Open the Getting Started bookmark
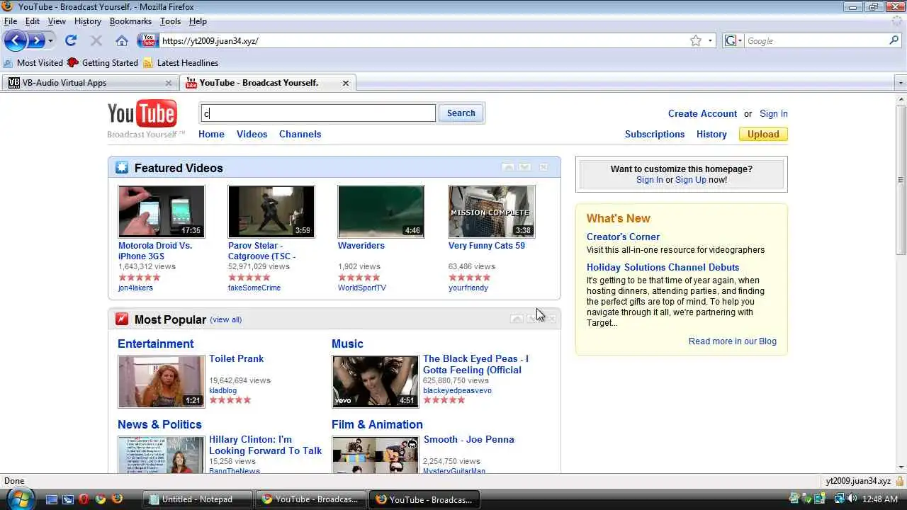This screenshot has width=907, height=510. [103, 62]
